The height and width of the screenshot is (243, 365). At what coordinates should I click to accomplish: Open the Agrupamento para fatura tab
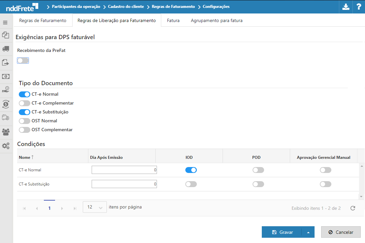click(x=217, y=20)
